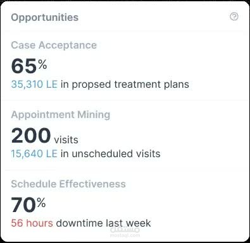Click the divider below Case Acceptance section
Viewport: 250px width, 243px height.
point(125,100)
